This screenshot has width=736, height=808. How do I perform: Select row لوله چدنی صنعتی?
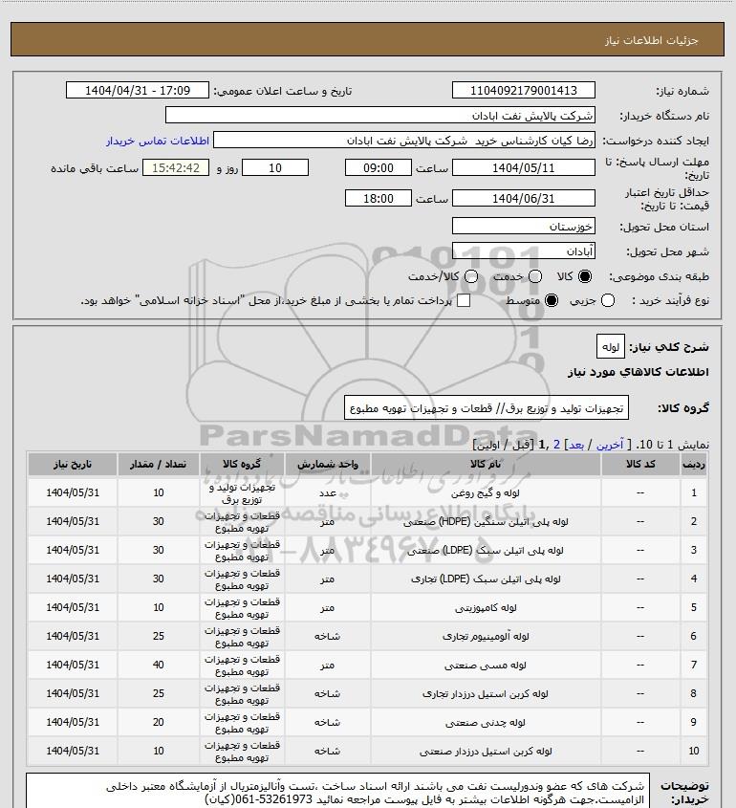click(x=368, y=723)
